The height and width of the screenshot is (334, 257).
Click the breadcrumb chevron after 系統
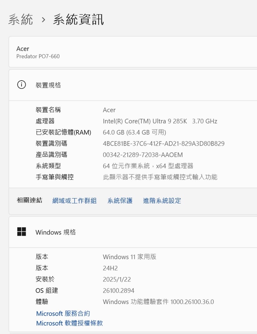[43, 20]
